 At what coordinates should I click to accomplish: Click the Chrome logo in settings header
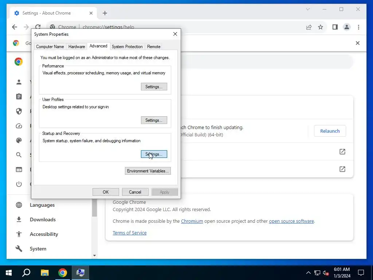(x=19, y=62)
